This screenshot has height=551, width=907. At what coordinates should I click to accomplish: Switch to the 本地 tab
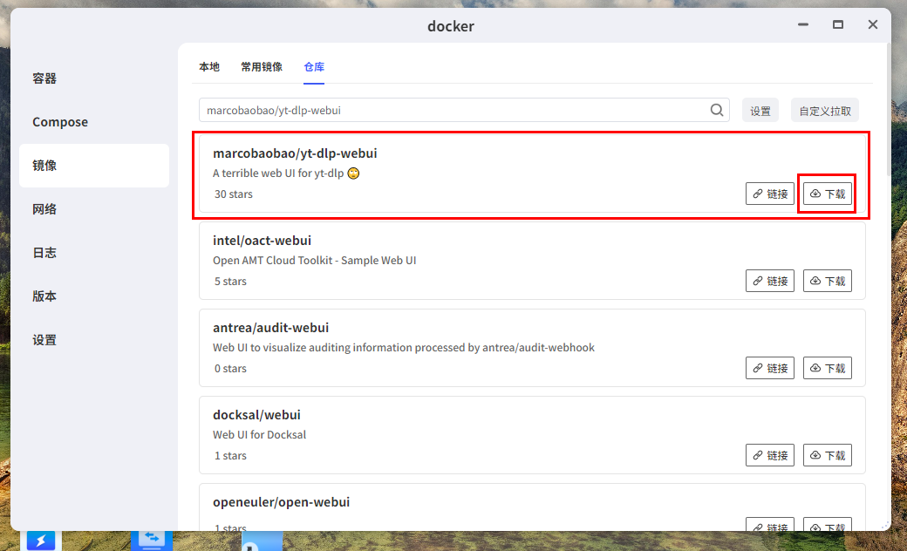tap(208, 67)
